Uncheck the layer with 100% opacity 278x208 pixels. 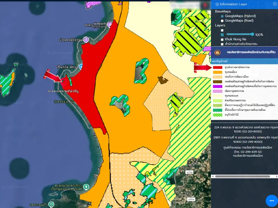point(222,35)
